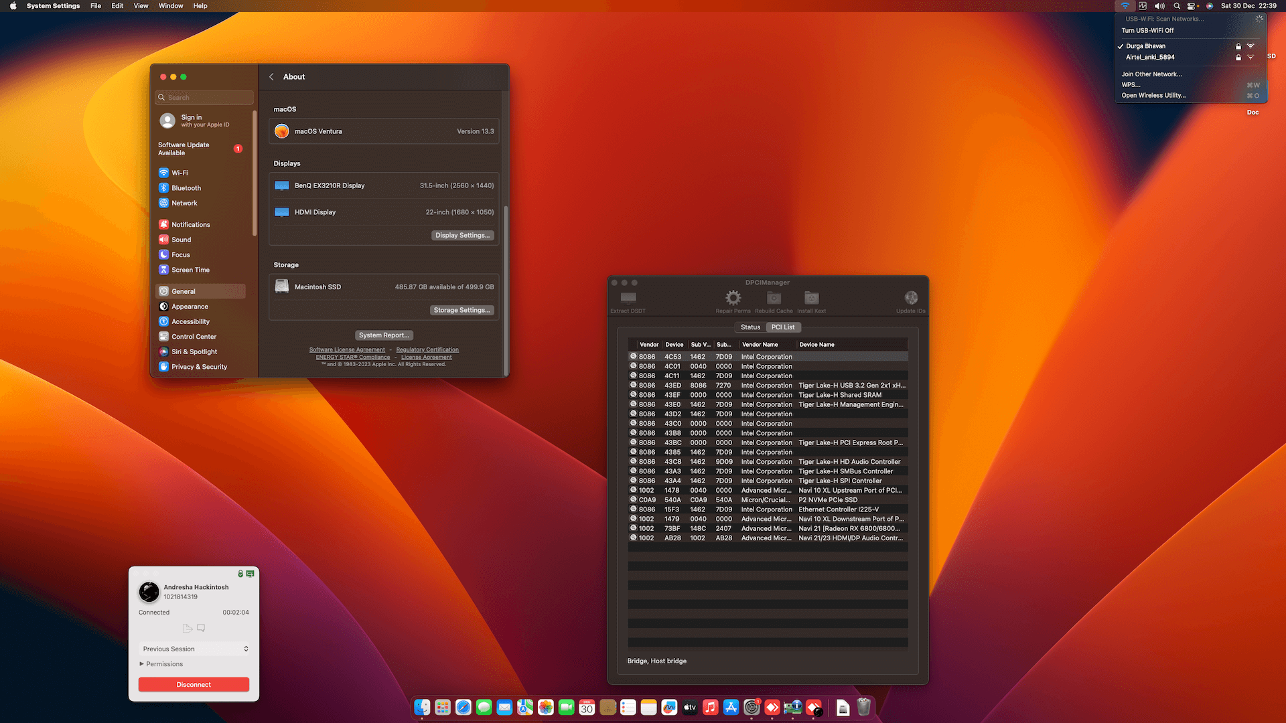Click the System Report button
The image size is (1286, 723).
point(384,335)
